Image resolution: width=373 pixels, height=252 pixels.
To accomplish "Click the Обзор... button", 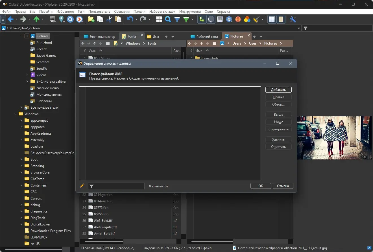I will [278, 104].
